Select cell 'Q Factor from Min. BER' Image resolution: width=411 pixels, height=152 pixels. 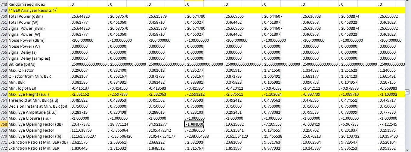[39, 76]
